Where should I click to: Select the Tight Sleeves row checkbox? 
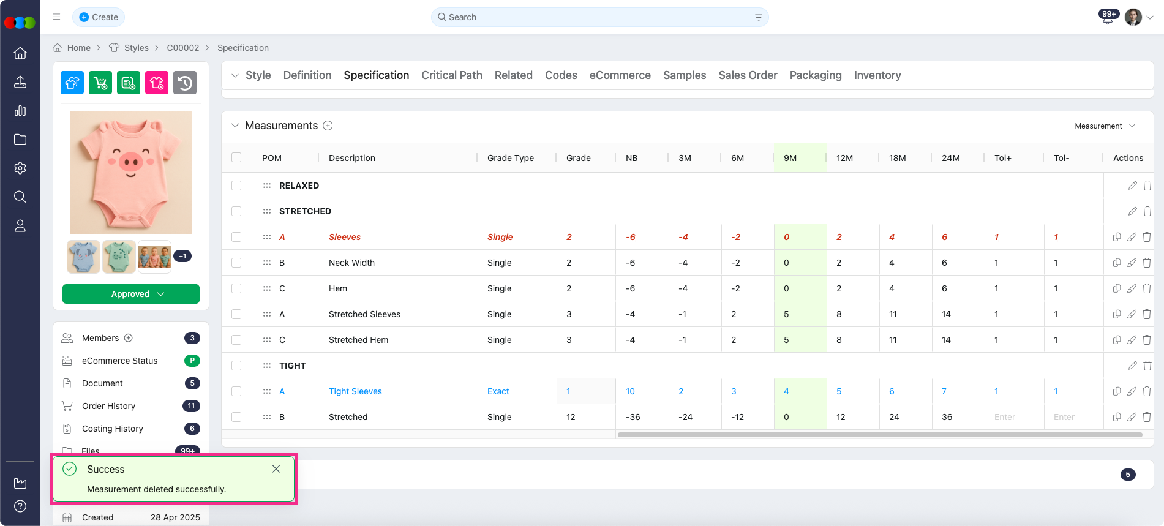click(x=236, y=391)
